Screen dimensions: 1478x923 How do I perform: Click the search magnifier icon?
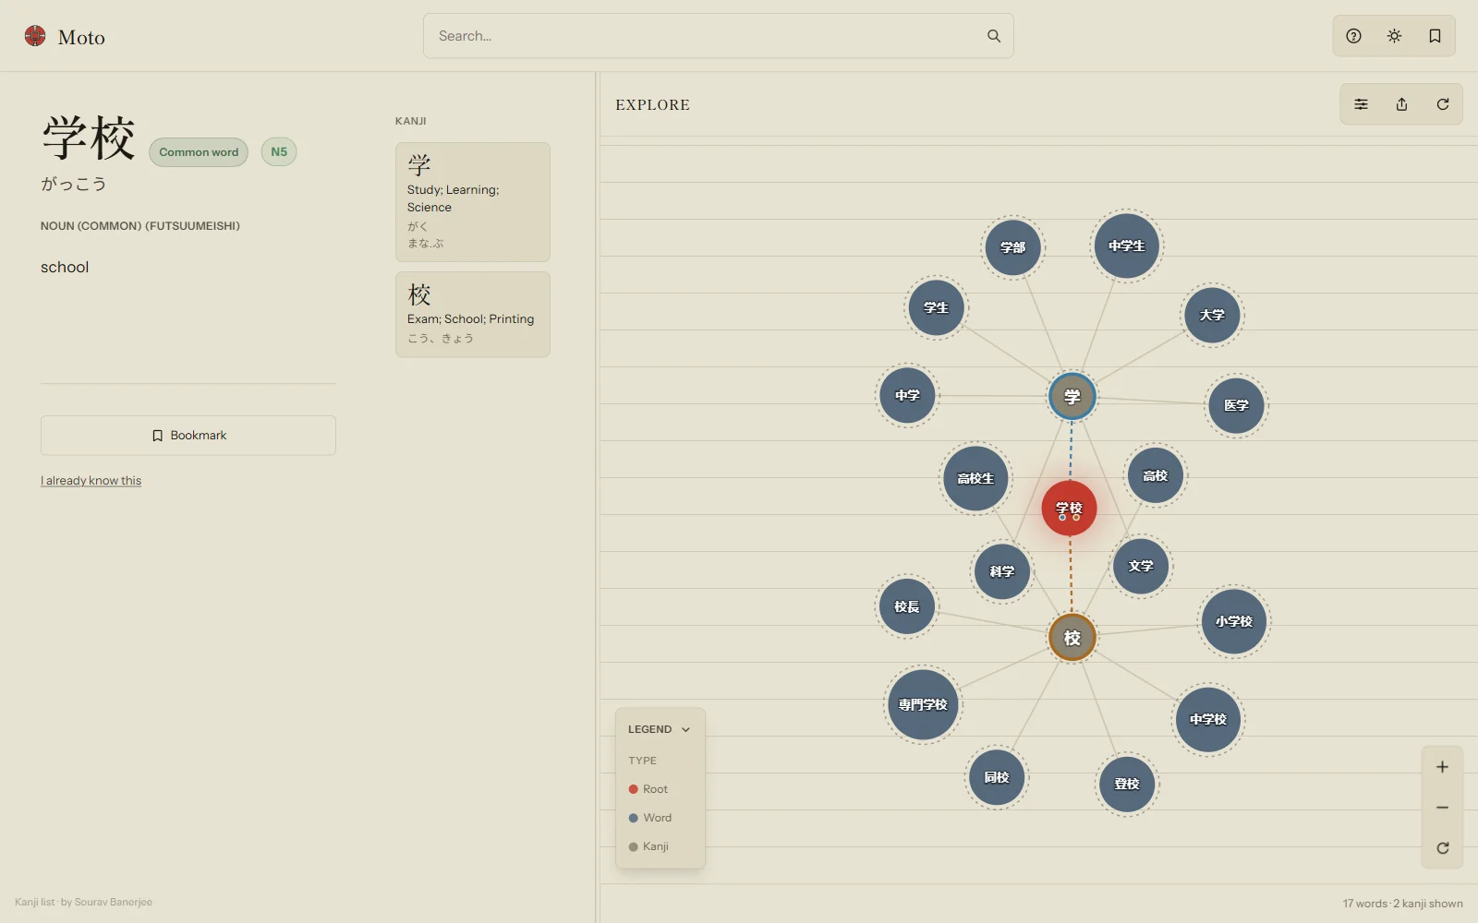[994, 36]
